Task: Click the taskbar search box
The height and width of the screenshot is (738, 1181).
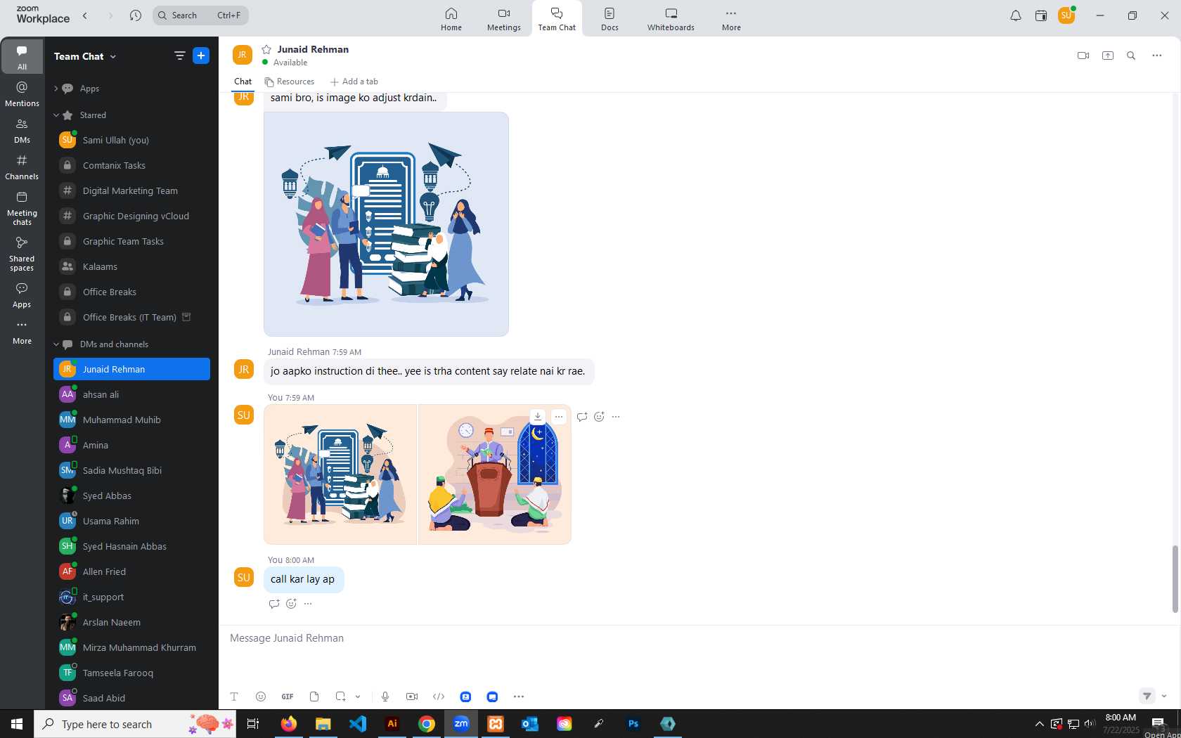Action: point(135,724)
